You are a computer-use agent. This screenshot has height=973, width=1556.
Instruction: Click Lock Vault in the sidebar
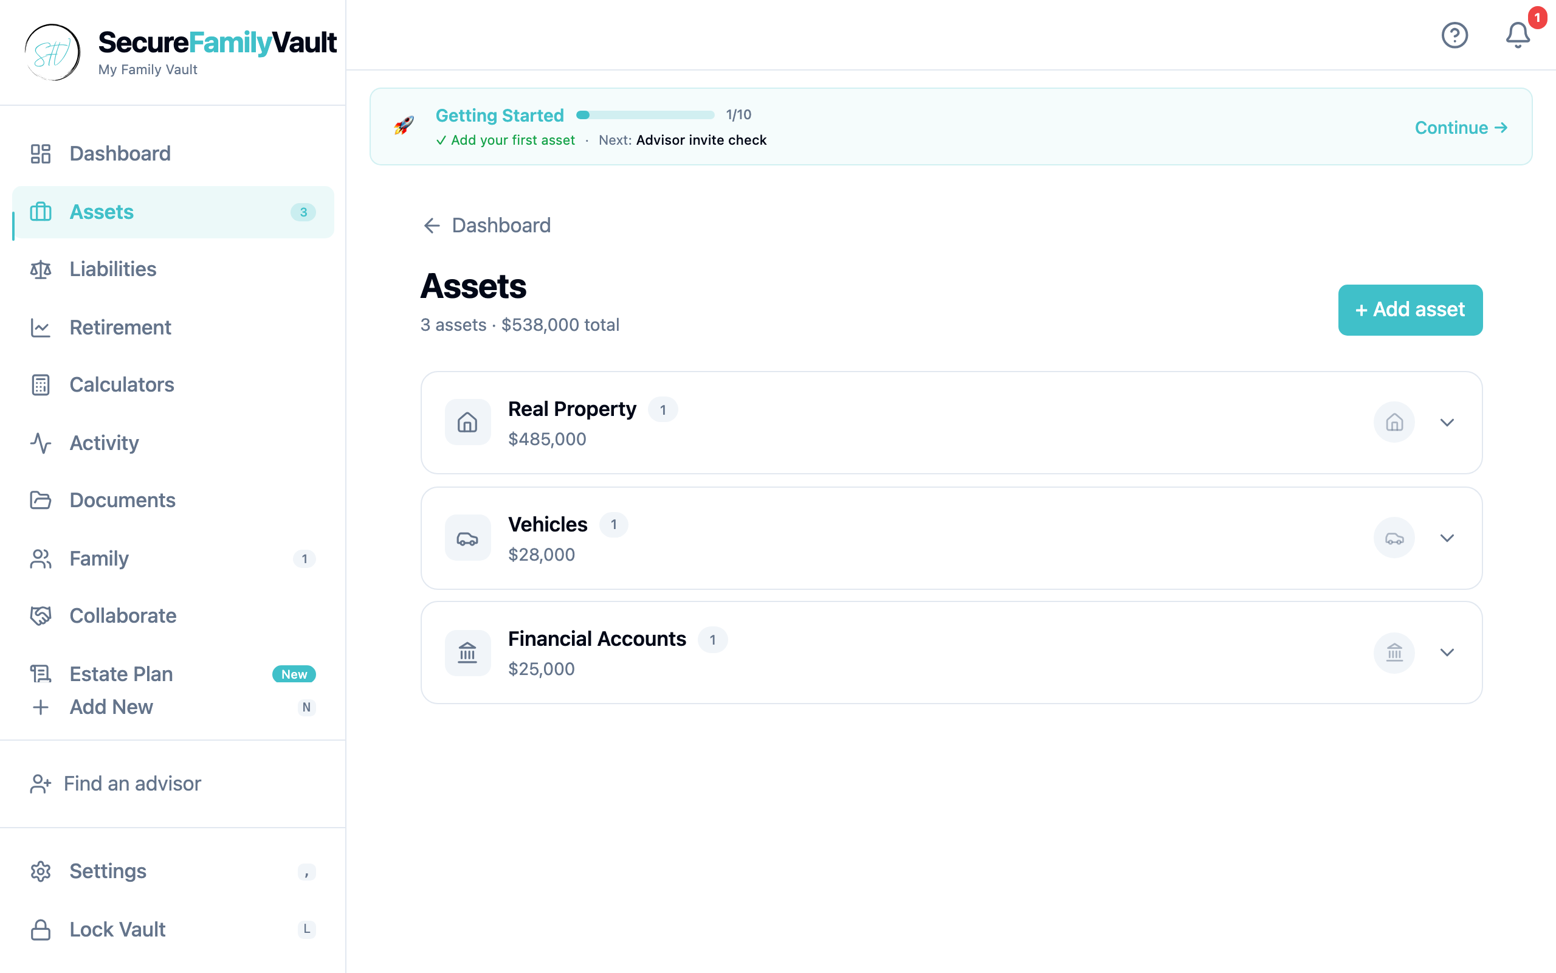(173, 929)
